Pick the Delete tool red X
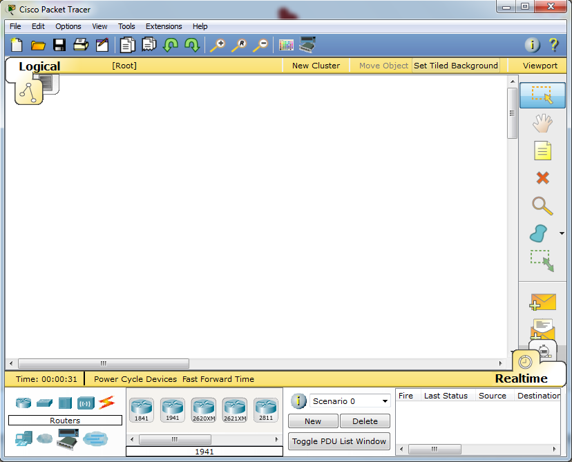The height and width of the screenshot is (462, 572). (542, 178)
